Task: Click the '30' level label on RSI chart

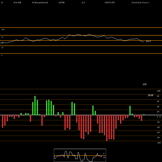Action: 2,48
